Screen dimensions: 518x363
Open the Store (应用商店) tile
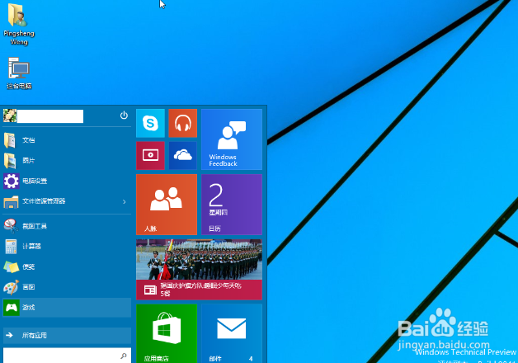tap(167, 333)
